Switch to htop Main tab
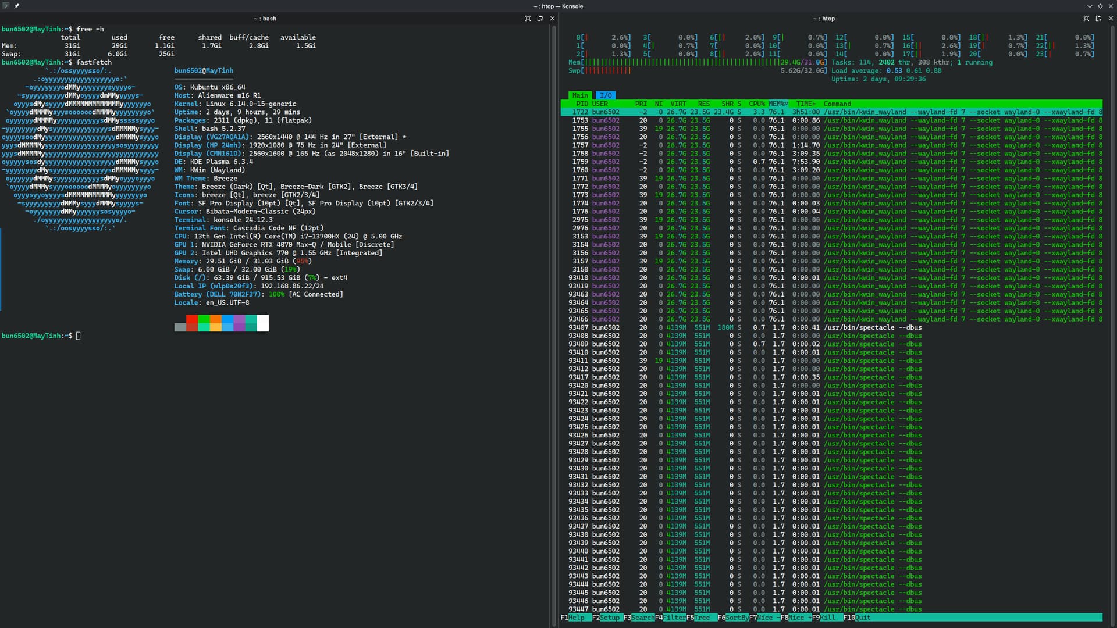 pos(580,95)
